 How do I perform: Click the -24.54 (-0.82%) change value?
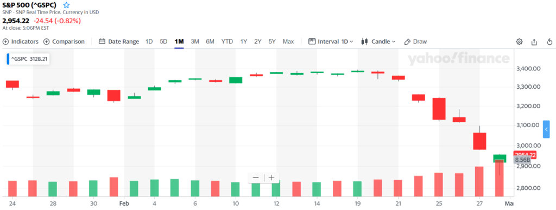(x=57, y=21)
